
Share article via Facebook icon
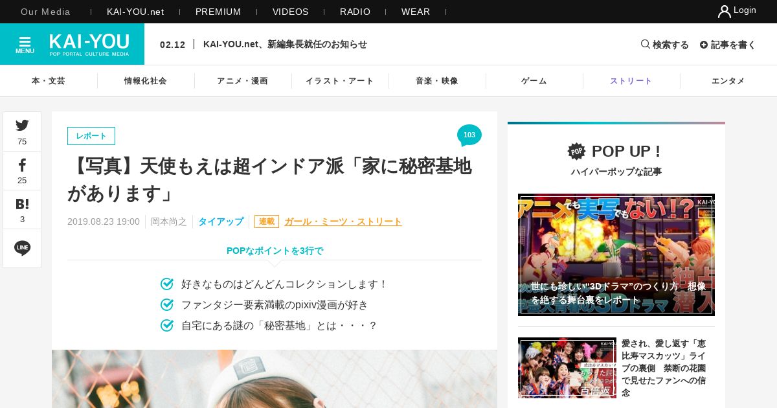point(22,164)
